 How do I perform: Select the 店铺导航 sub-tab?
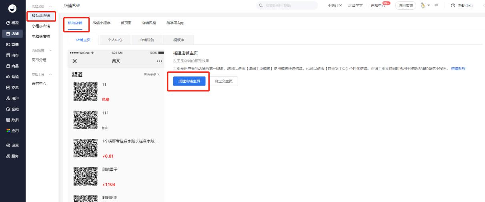[147, 40]
